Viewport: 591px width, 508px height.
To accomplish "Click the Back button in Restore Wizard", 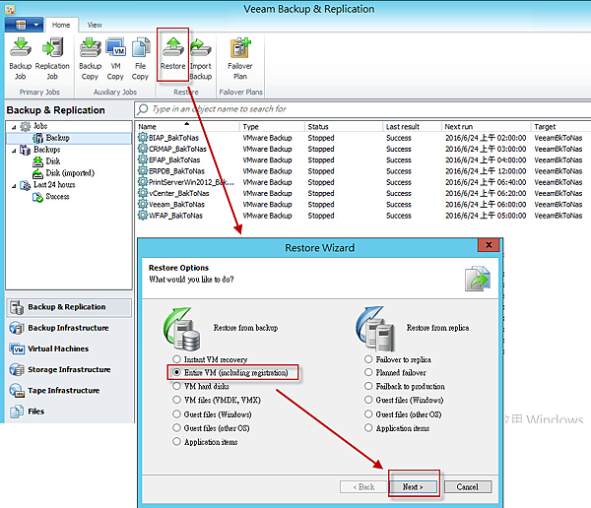I will point(363,487).
